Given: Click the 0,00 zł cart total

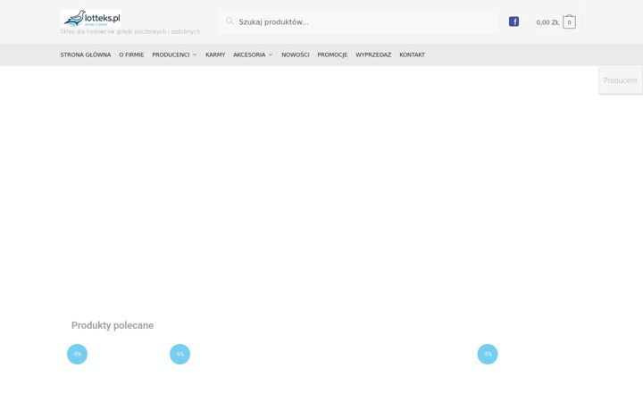Looking at the screenshot, I should coord(547,22).
